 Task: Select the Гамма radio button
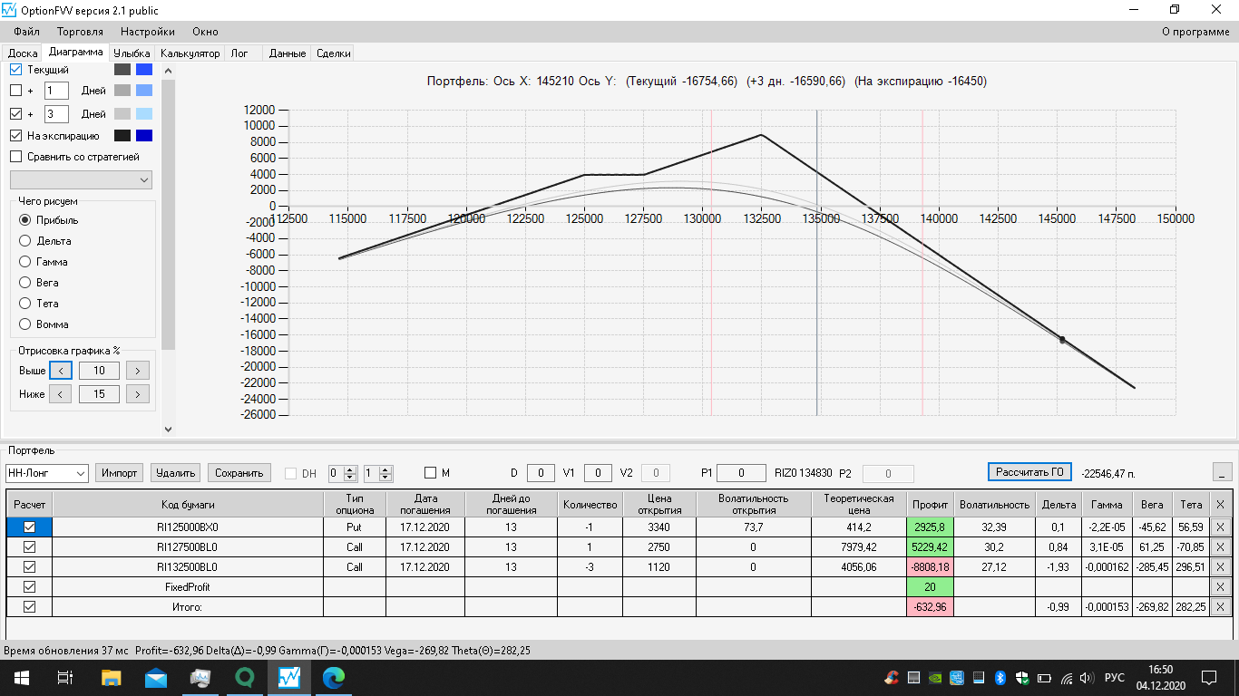[x=25, y=262]
